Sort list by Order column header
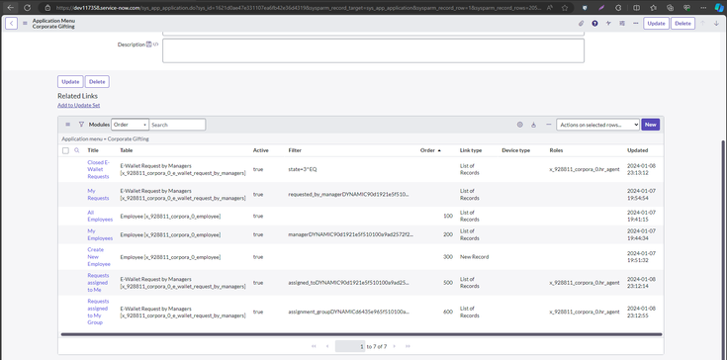This screenshot has width=727, height=360. pos(427,150)
